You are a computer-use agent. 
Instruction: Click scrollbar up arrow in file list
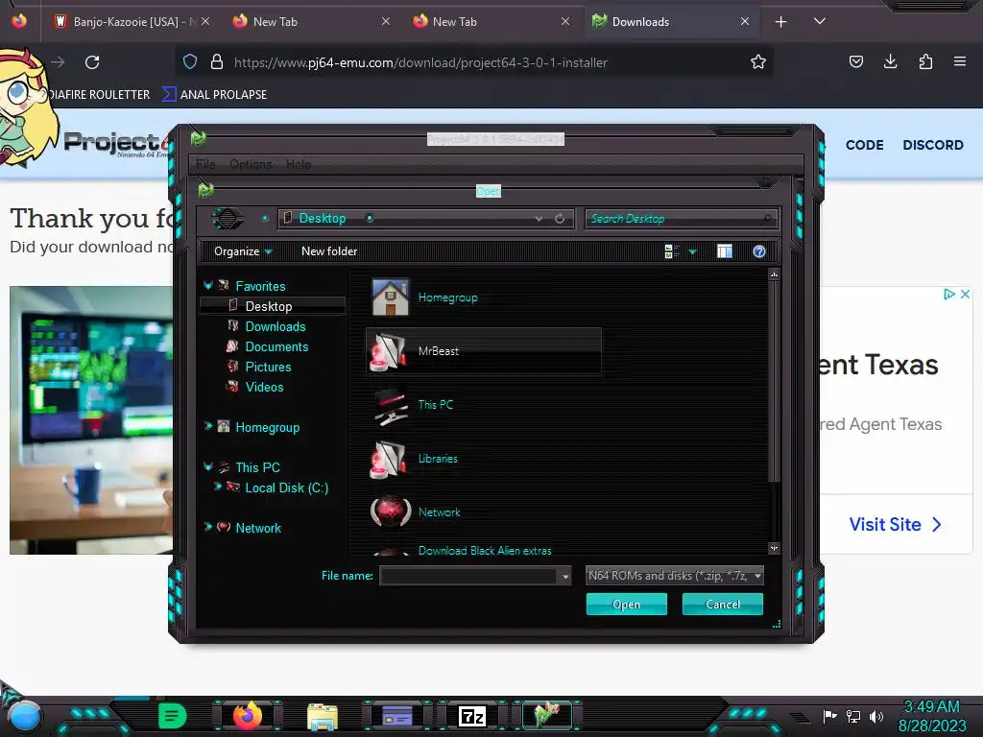click(x=775, y=275)
